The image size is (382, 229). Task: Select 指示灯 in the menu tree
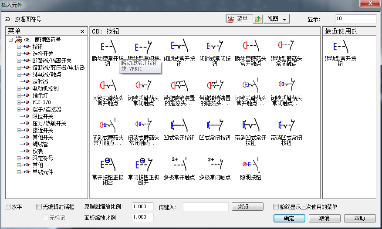pyautogui.click(x=40, y=95)
